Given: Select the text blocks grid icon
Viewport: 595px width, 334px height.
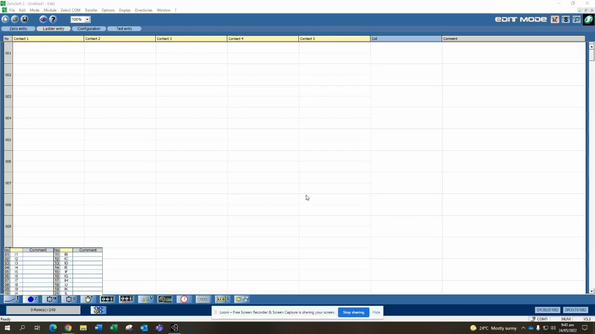Looking at the screenshot, I should pyautogui.click(x=203, y=299).
